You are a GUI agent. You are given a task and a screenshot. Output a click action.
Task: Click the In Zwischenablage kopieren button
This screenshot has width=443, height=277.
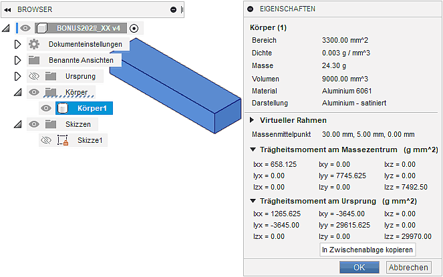point(367,249)
